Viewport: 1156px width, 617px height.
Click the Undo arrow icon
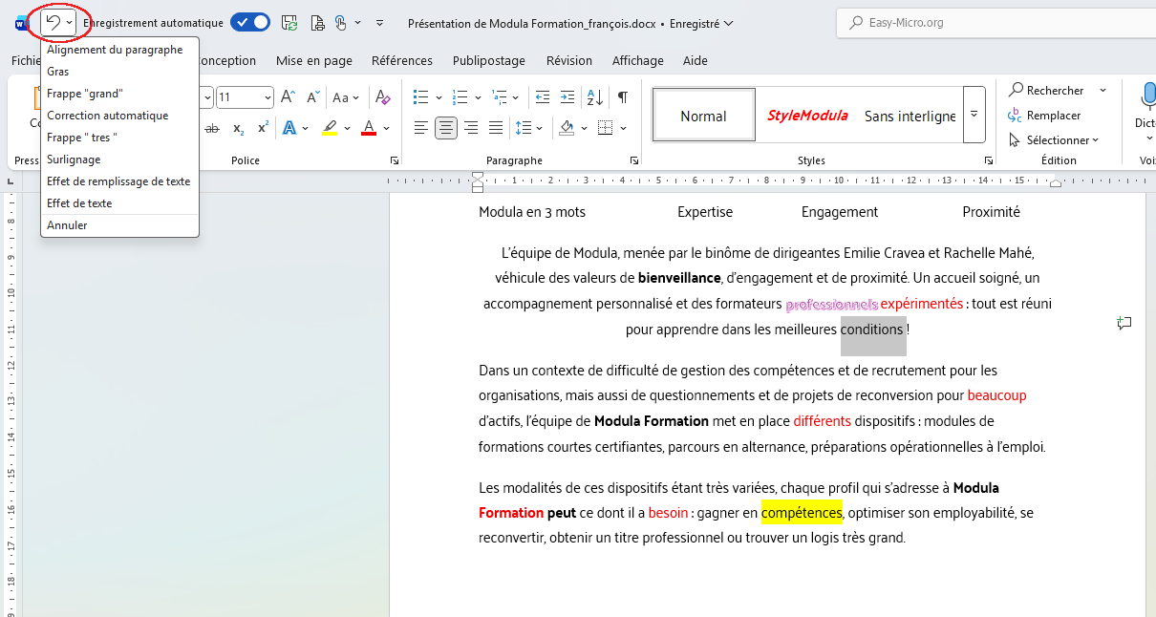click(x=54, y=22)
